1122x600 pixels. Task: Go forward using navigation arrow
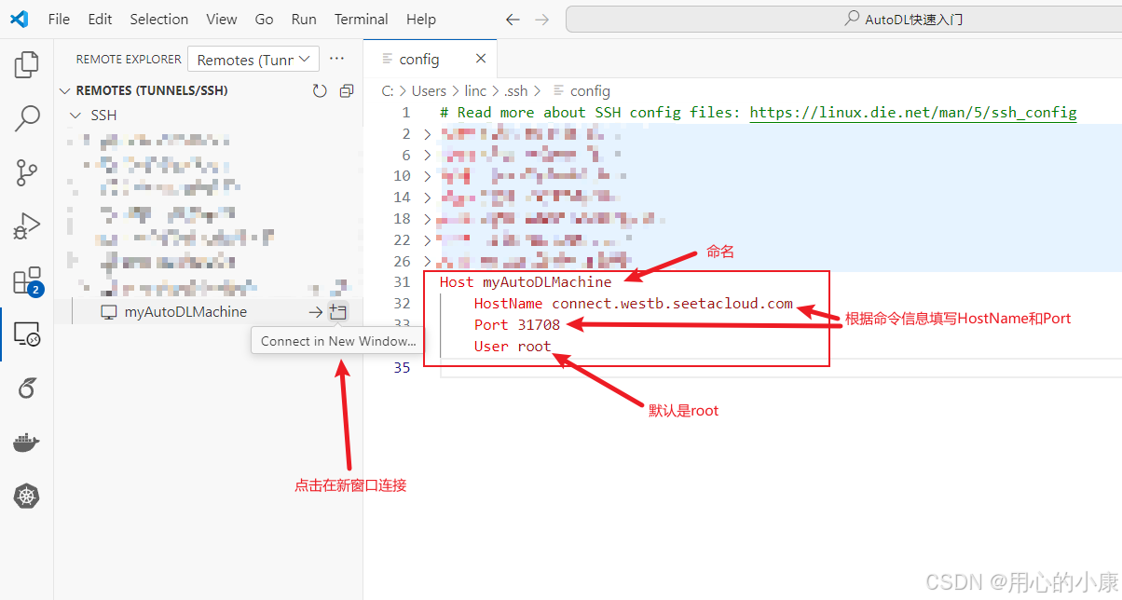[542, 19]
